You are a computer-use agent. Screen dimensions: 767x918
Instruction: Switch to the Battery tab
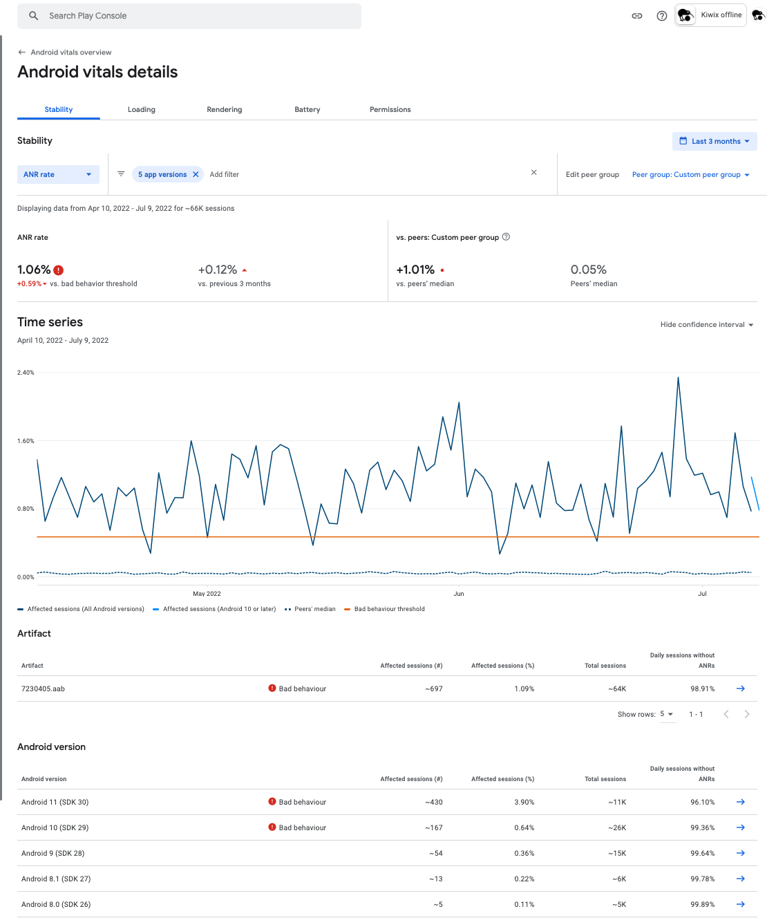coord(307,109)
